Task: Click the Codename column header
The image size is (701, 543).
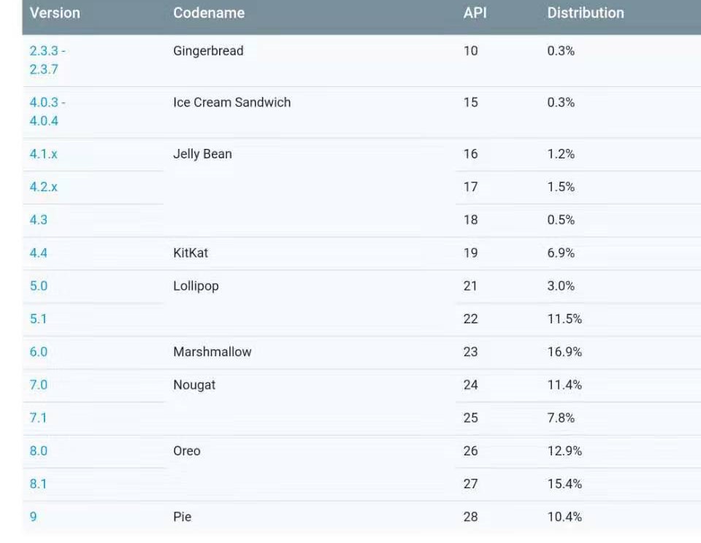Action: pos(209,13)
